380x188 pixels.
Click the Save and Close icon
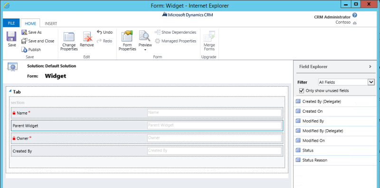tap(24, 41)
